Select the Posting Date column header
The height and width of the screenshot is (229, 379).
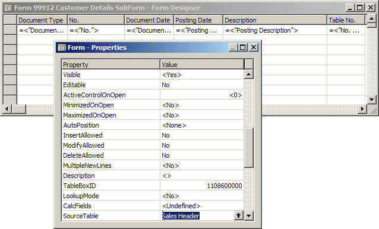[x=198, y=20]
